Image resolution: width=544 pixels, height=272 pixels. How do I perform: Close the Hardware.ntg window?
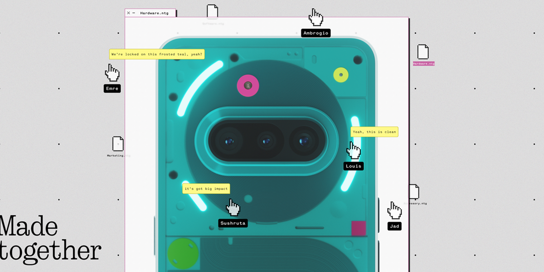pyautogui.click(x=128, y=13)
